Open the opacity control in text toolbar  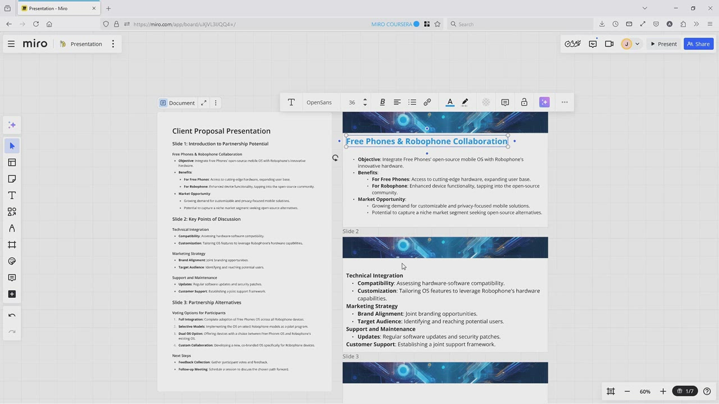tap(486, 102)
